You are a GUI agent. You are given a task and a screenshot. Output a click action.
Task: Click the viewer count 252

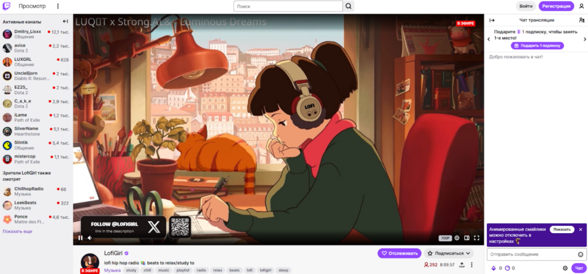[431, 265]
